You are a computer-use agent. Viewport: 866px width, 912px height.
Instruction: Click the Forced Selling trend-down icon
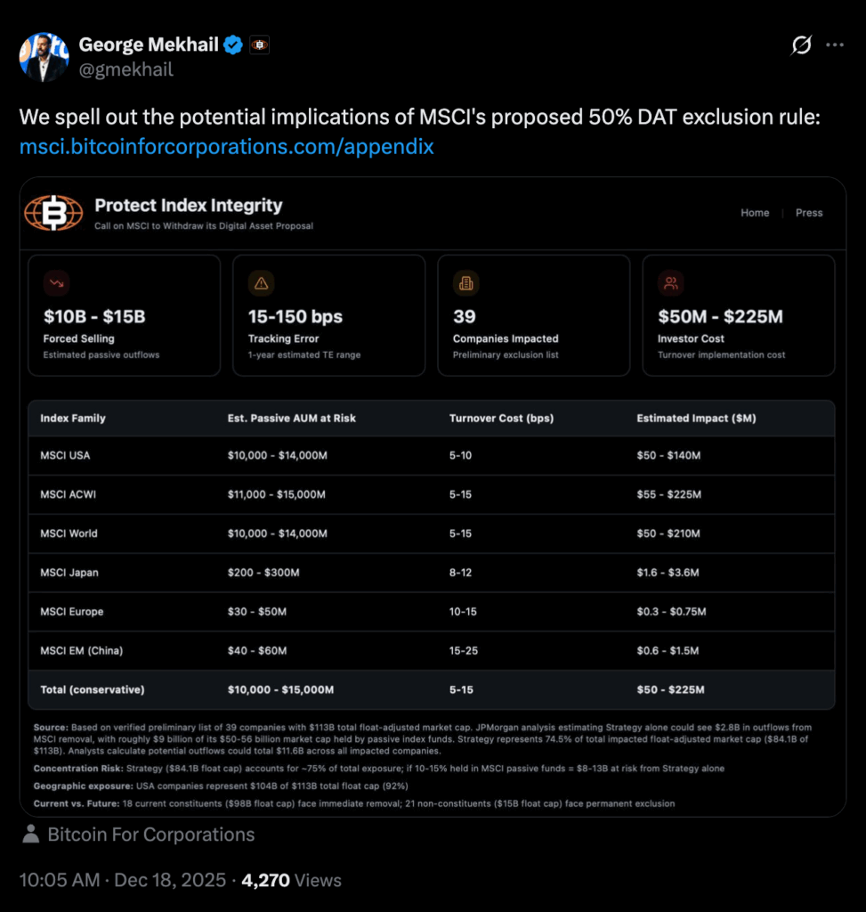(x=56, y=283)
